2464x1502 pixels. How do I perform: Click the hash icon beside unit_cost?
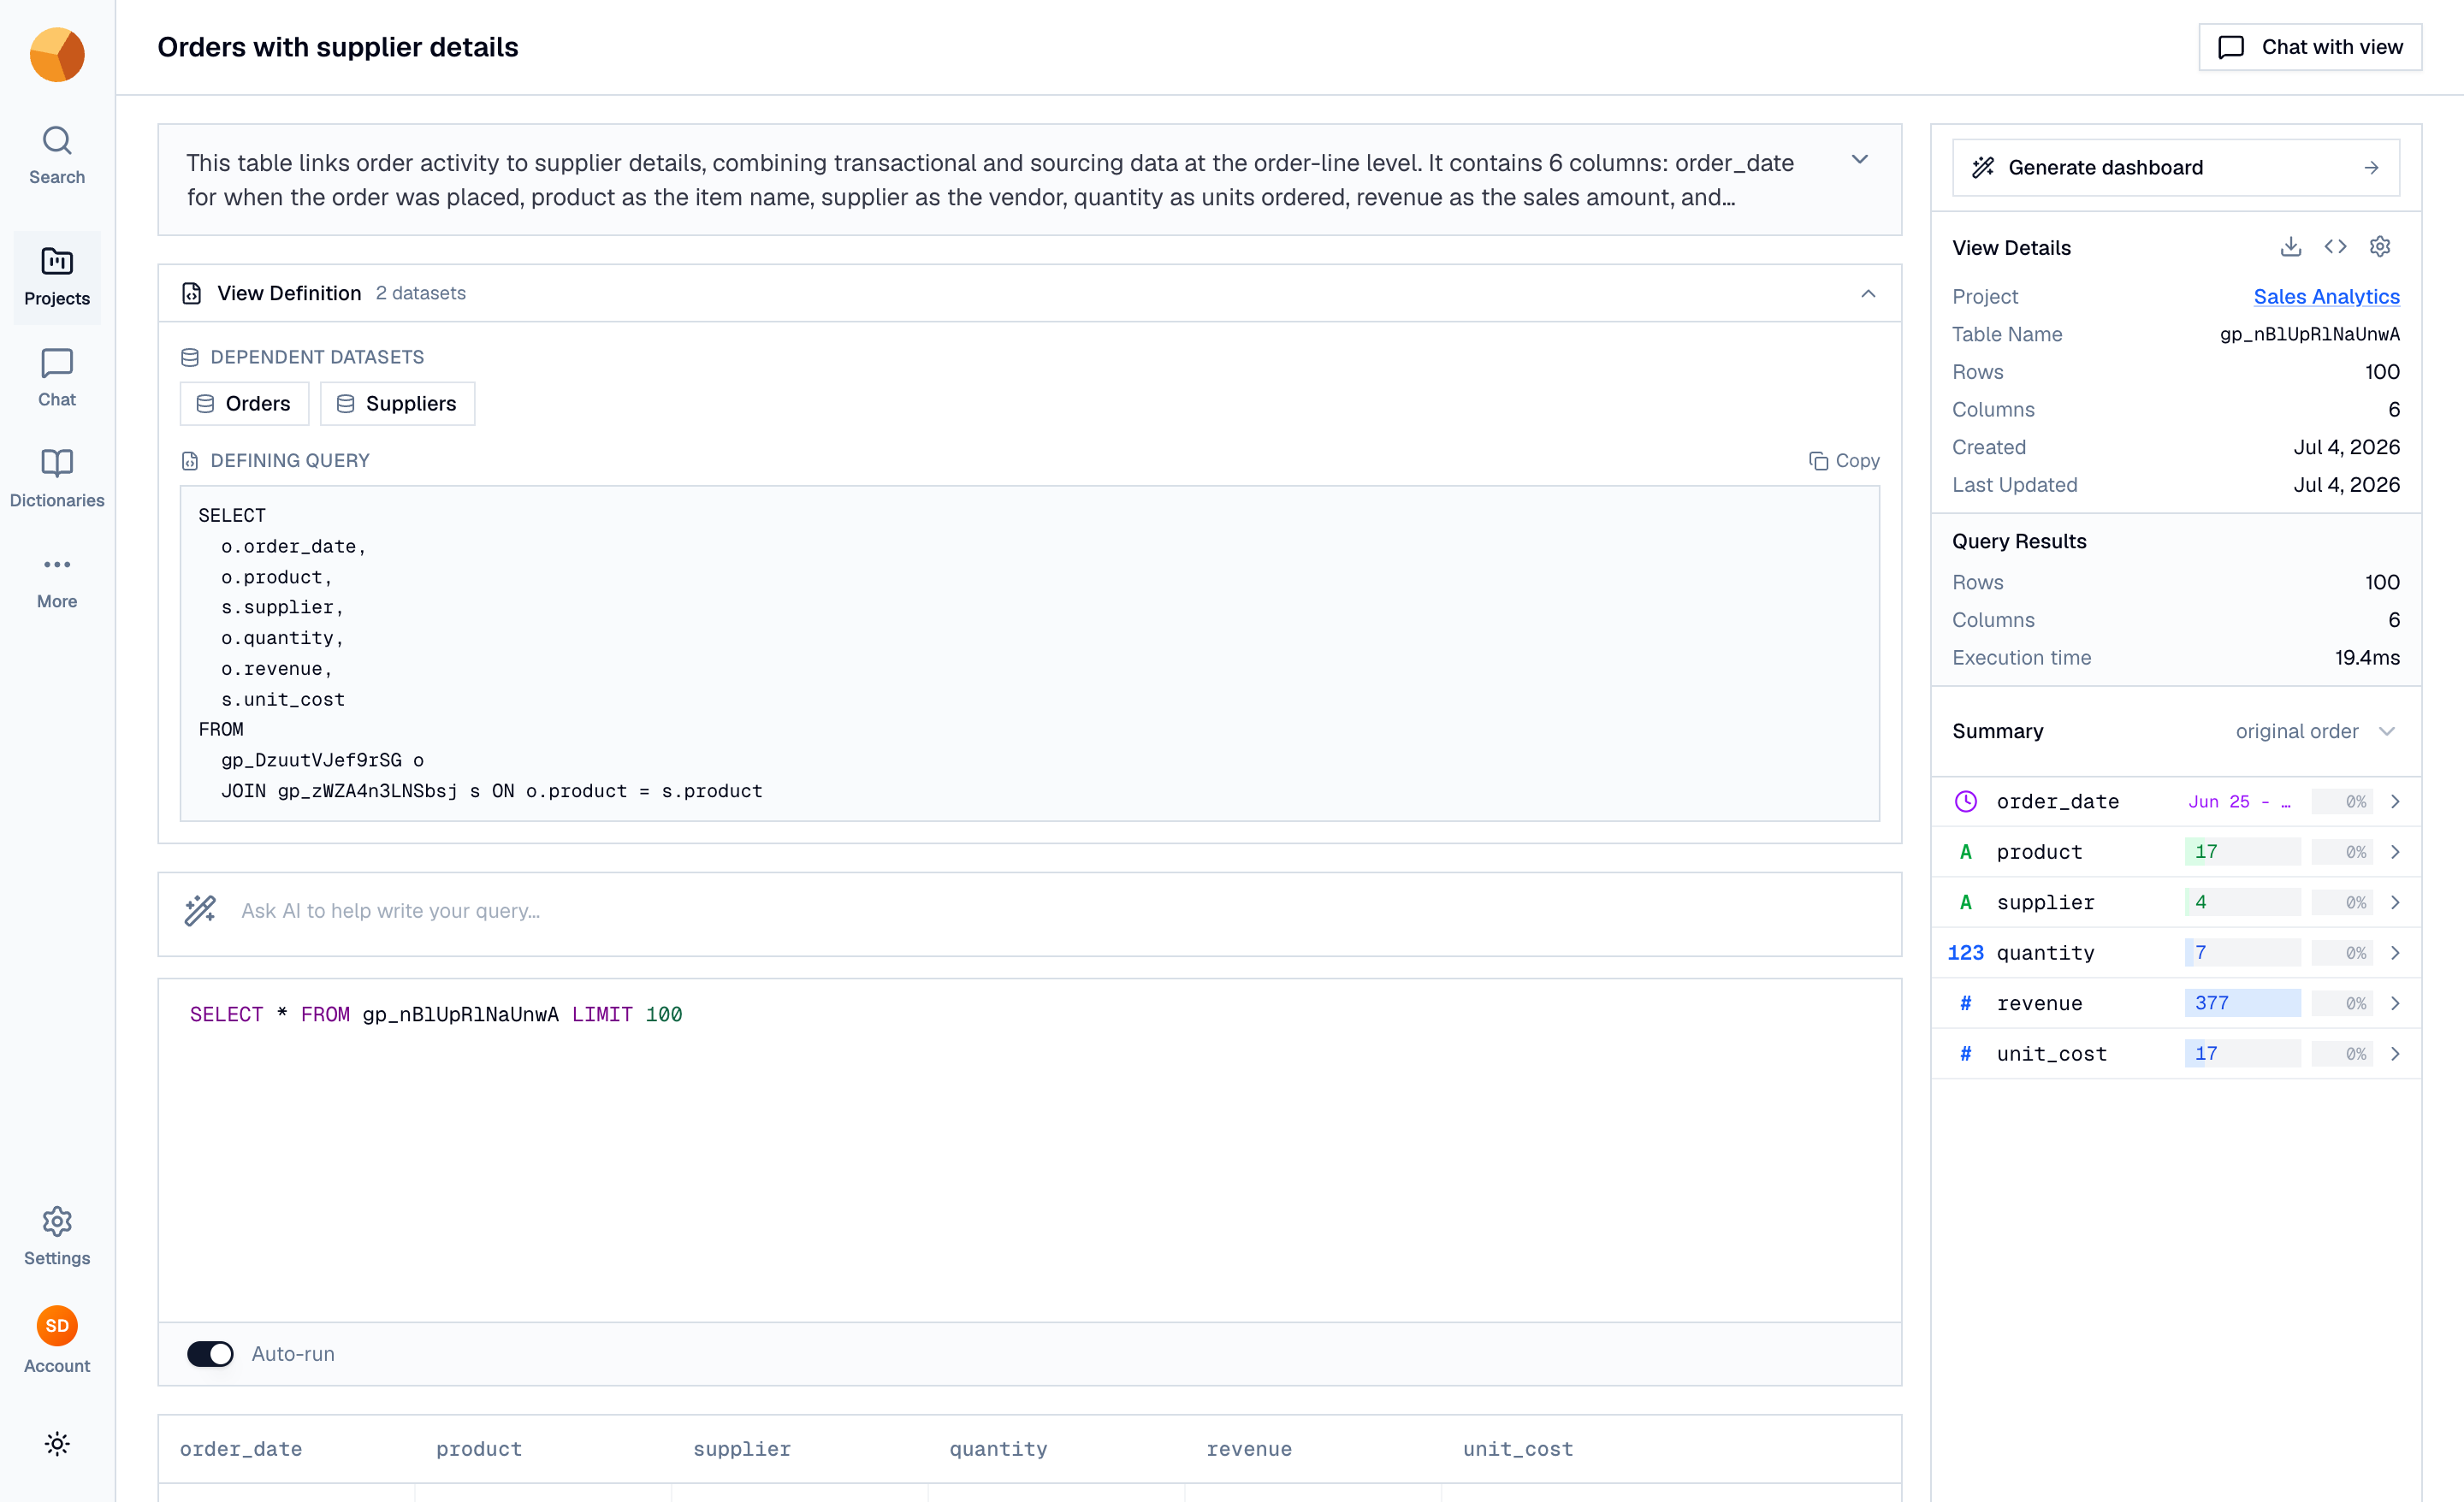coord(1965,1054)
